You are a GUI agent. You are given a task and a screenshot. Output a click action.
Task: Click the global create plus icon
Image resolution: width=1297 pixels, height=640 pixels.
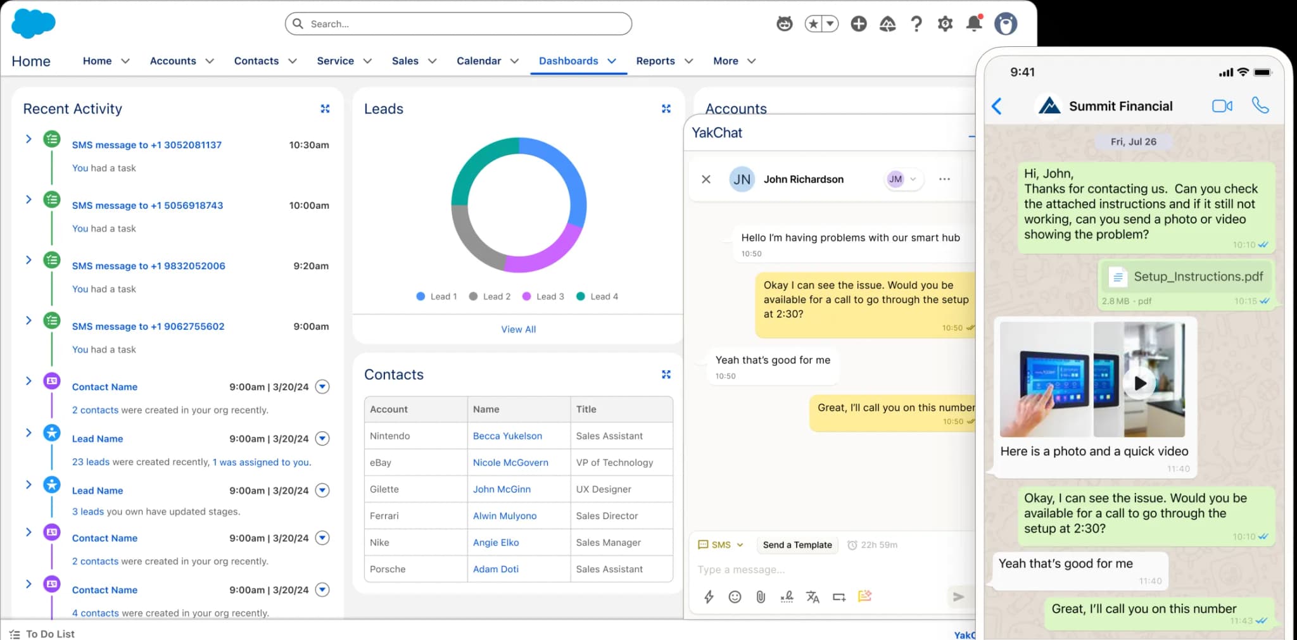[x=859, y=24]
